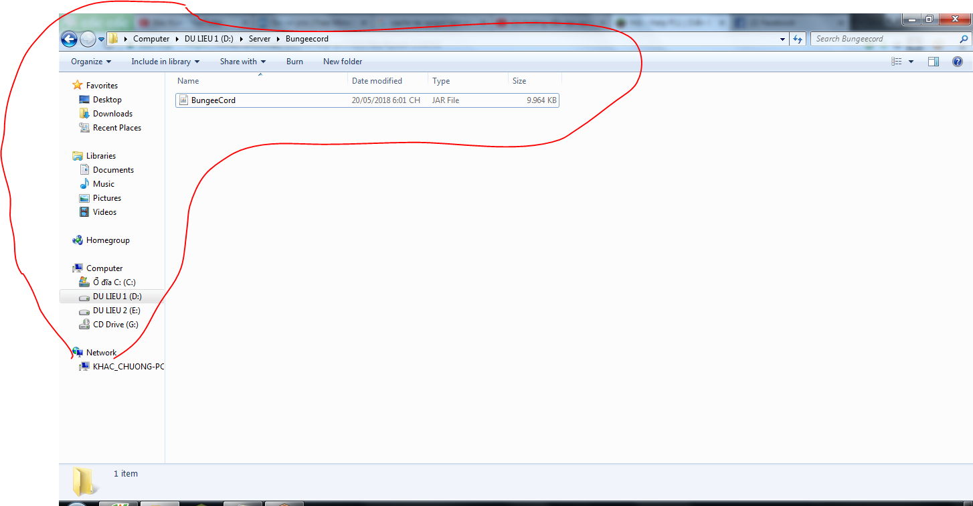Click the JAR File type cell

click(x=446, y=100)
